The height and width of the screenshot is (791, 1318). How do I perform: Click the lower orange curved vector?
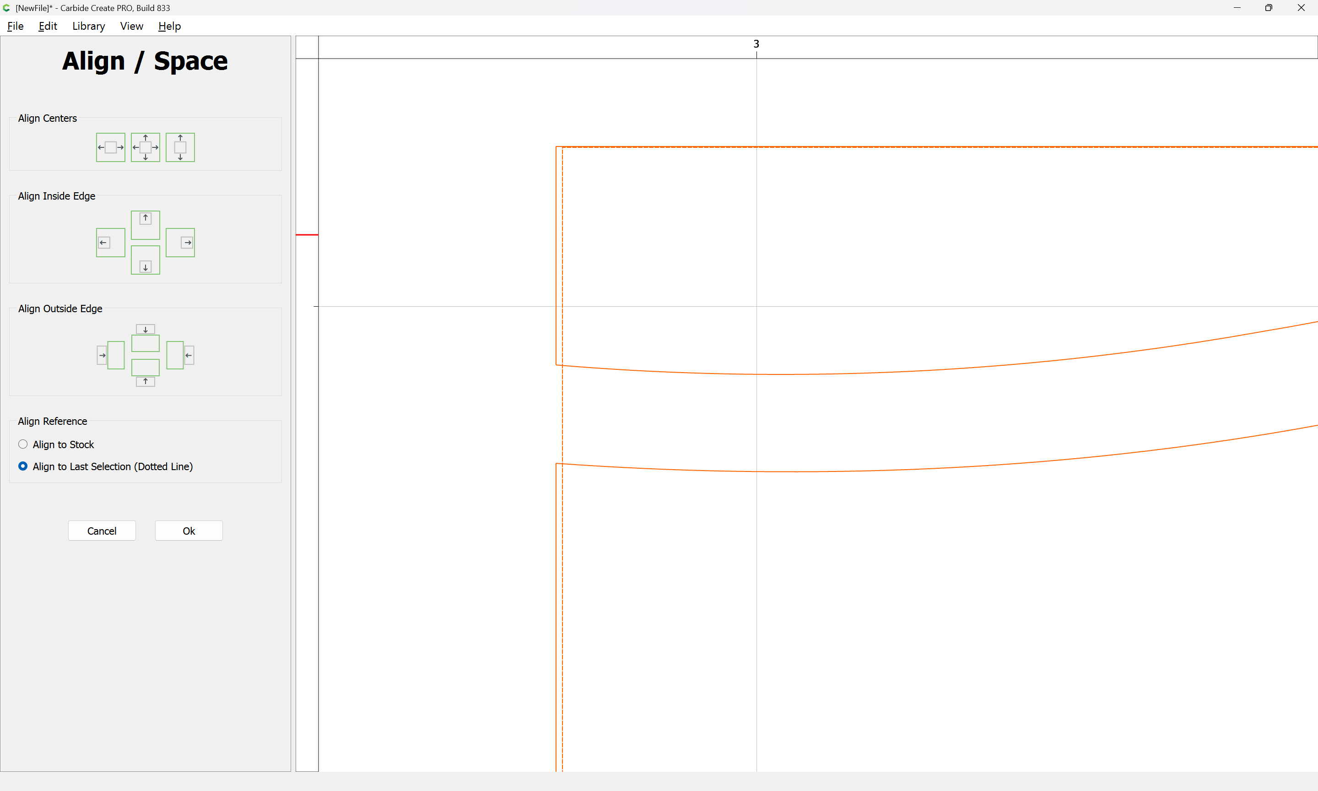tap(799, 472)
